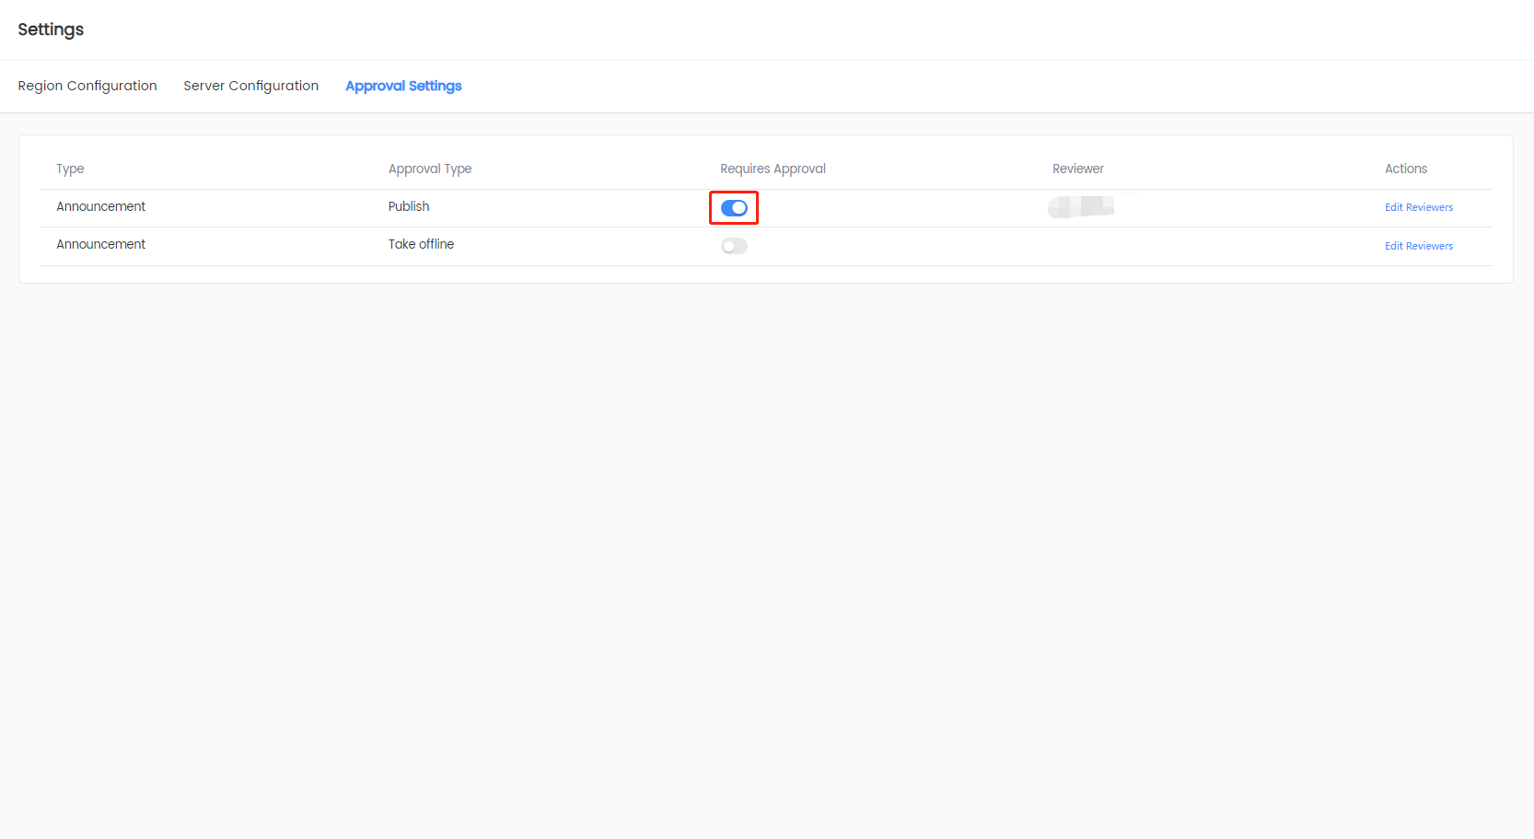Click the blurred reviewer name in Publish row
The width and height of the screenshot is (1534, 839).
pyautogui.click(x=1081, y=206)
